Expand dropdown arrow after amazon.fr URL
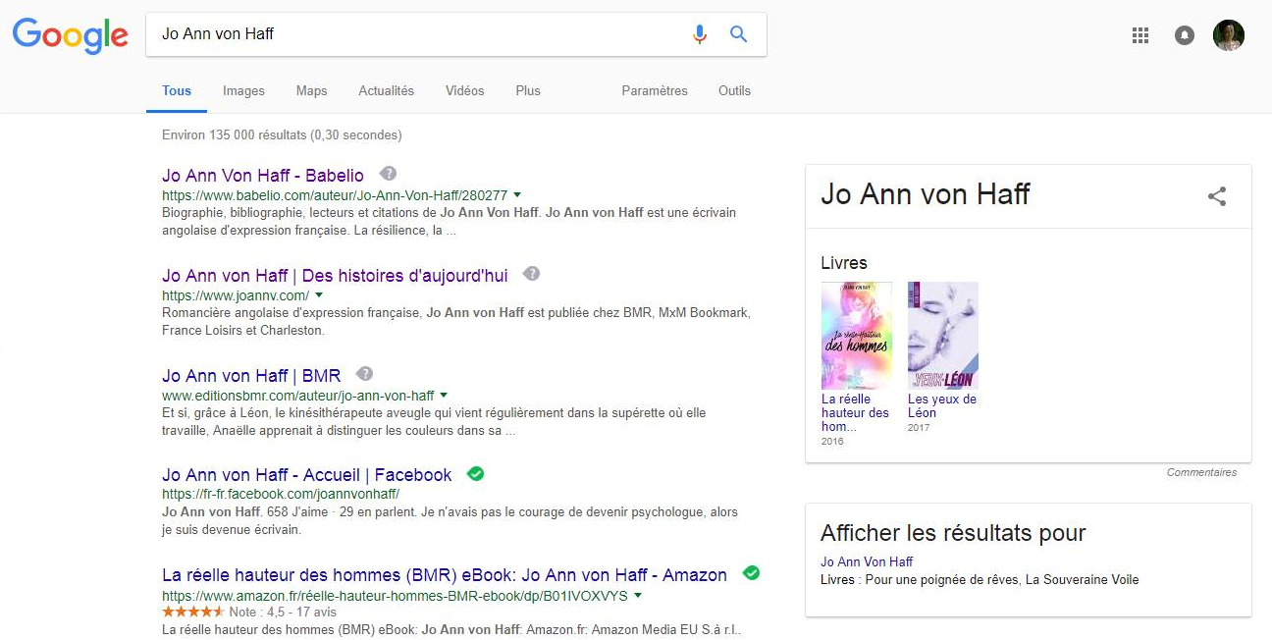Screen dimensions: 1272x640 pyautogui.click(x=638, y=596)
